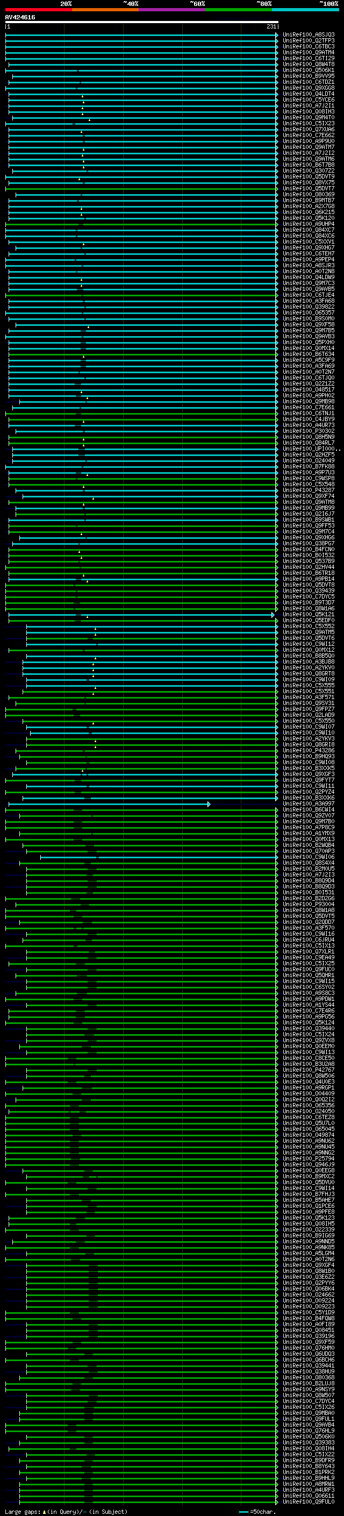Select hit label UniRef100_Q5DVT7
344x1516 pixels.
[x=309, y=188]
